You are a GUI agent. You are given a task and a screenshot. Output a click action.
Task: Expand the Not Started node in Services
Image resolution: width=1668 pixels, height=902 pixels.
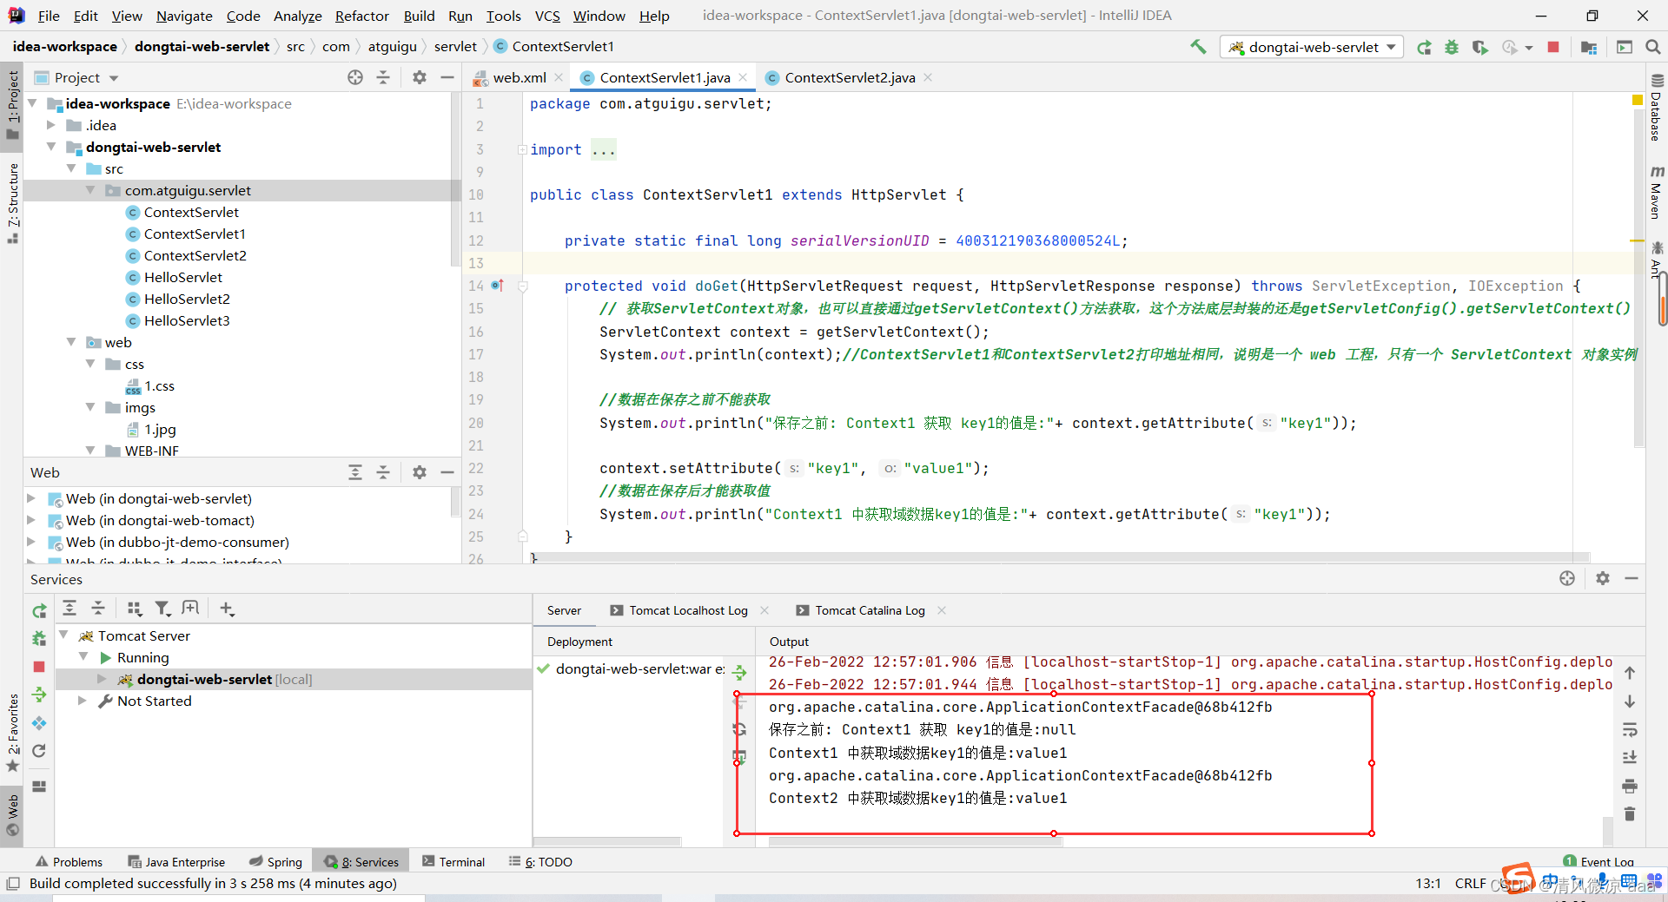click(83, 701)
